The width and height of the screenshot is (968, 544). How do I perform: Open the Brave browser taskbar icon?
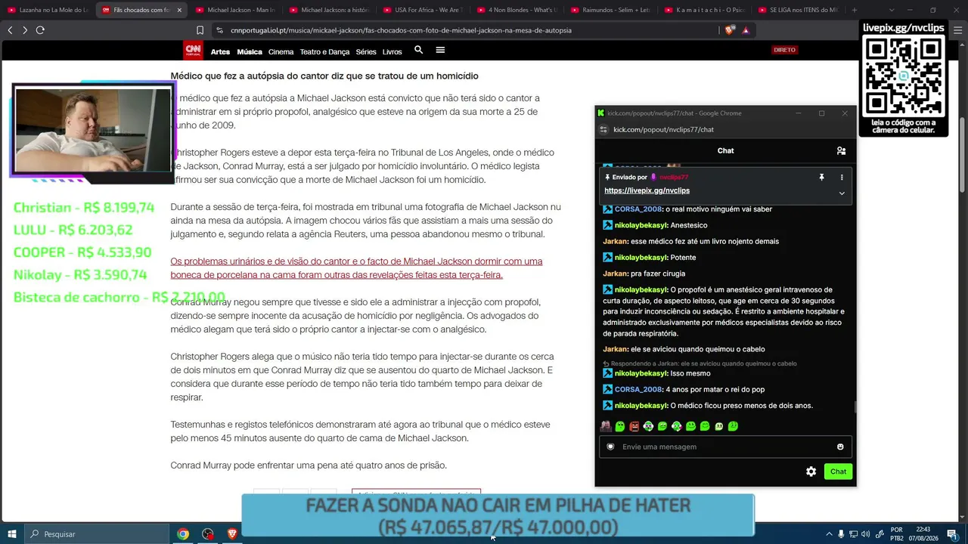pyautogui.click(x=232, y=534)
